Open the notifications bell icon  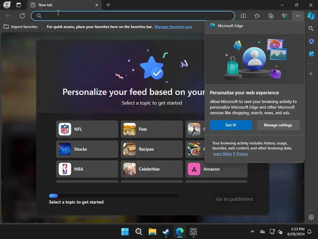coord(310,232)
